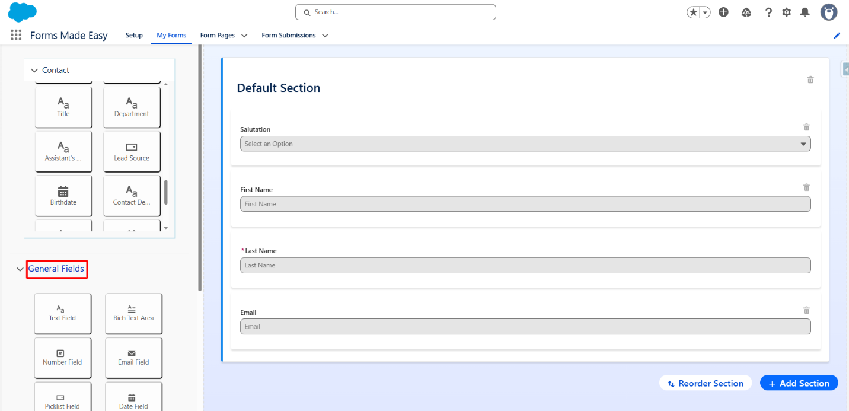This screenshot has width=849, height=411.
Task: Open the Salutation picklist dropdown
Action: pyautogui.click(x=525, y=144)
